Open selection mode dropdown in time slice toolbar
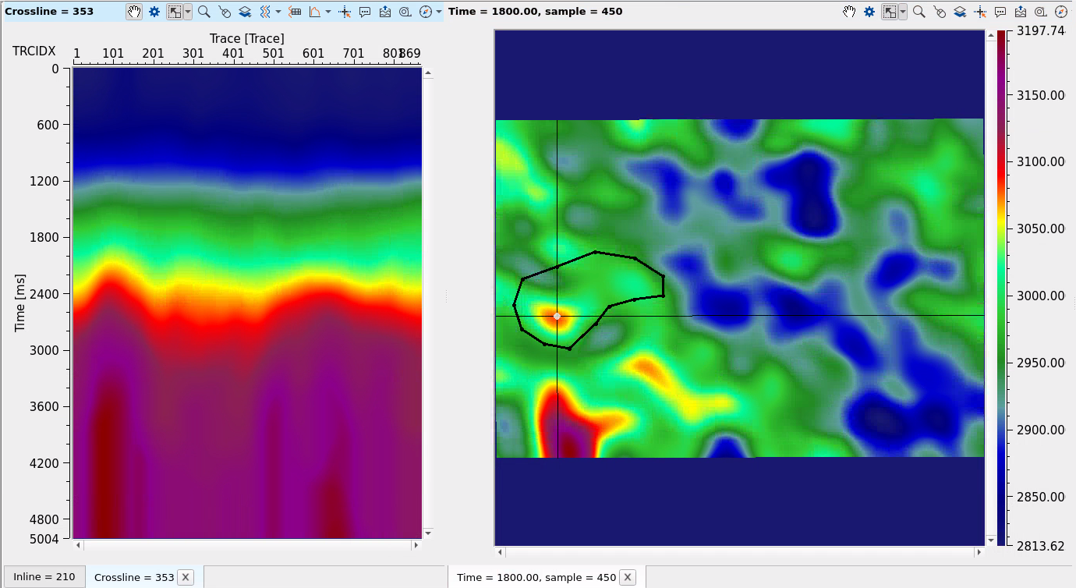 click(x=903, y=12)
